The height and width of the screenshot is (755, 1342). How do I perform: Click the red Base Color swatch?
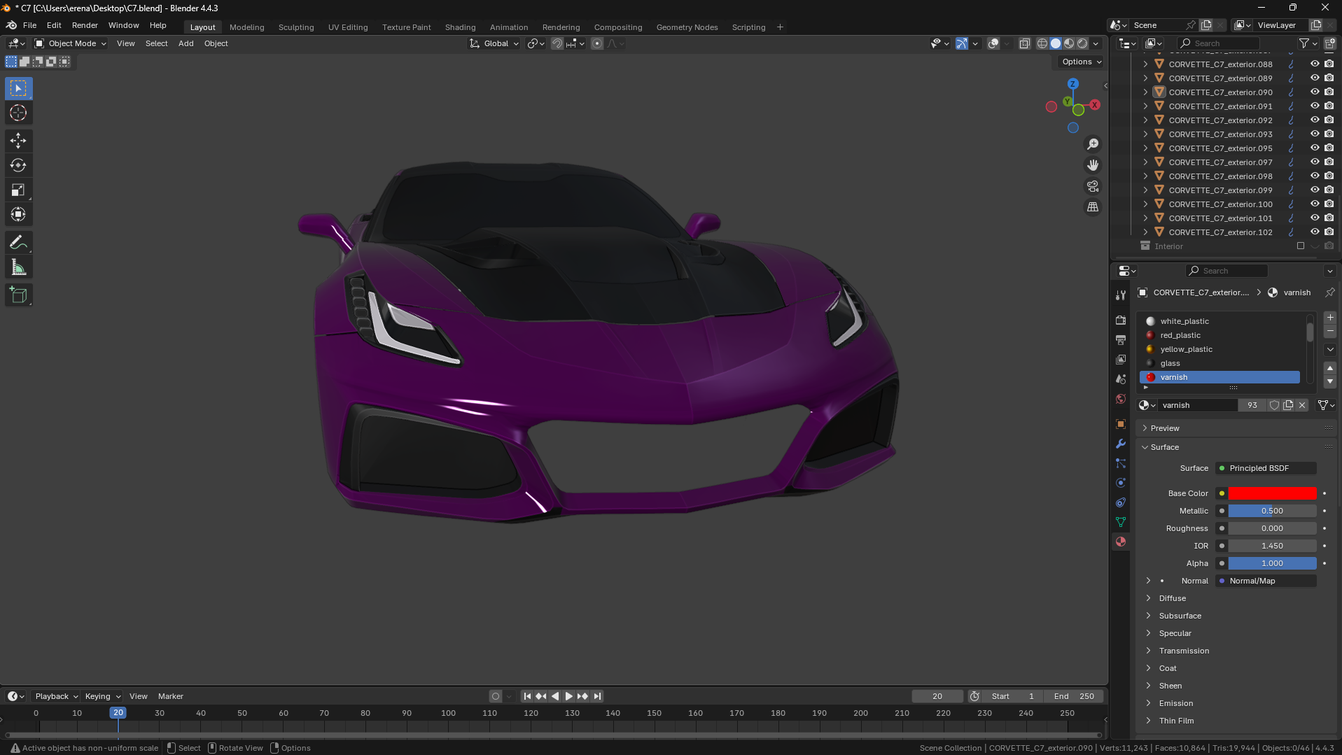[1272, 493]
